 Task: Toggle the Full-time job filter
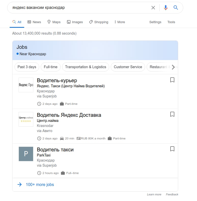(x=51, y=67)
